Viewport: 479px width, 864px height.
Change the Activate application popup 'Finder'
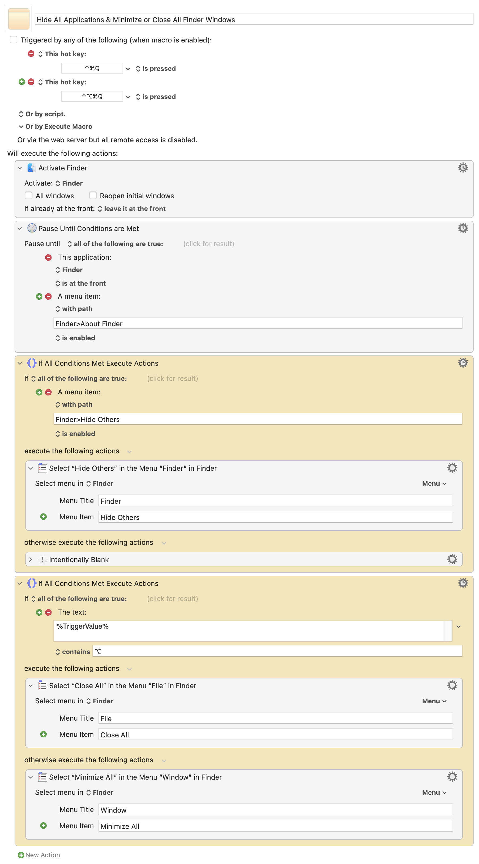[x=69, y=183]
